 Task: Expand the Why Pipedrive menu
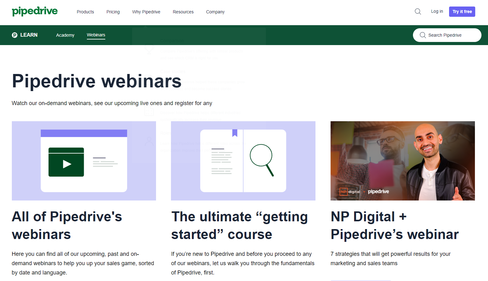(x=146, y=12)
